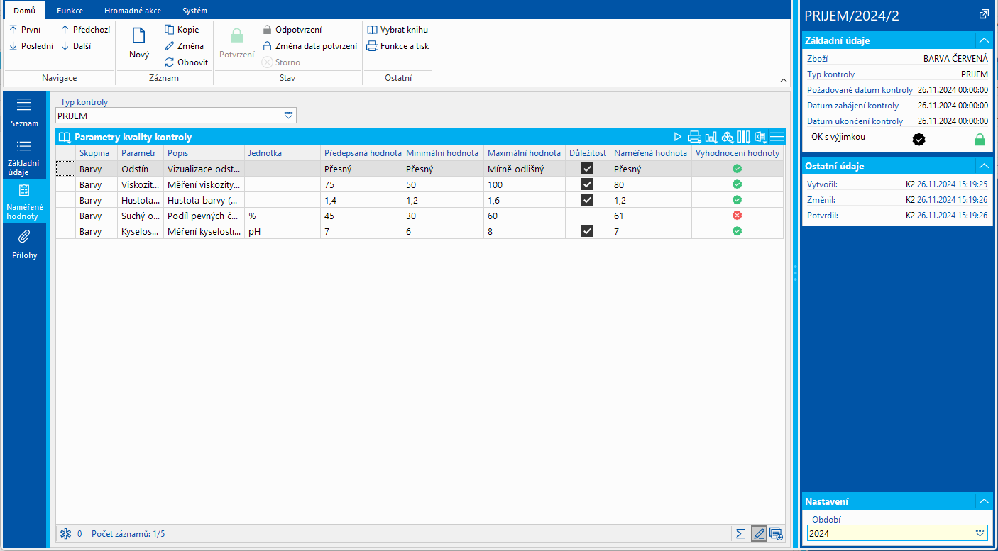
Task: Open the Základní údaje sidebar page
Action: [x=24, y=157]
